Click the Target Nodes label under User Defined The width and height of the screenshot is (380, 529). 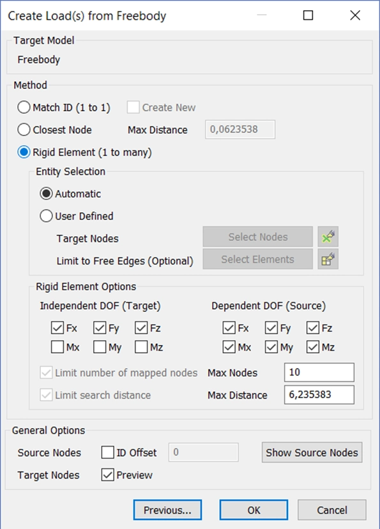[x=87, y=238]
